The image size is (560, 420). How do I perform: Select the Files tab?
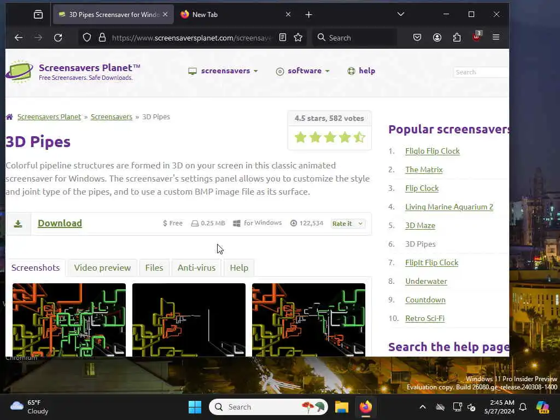tap(154, 268)
